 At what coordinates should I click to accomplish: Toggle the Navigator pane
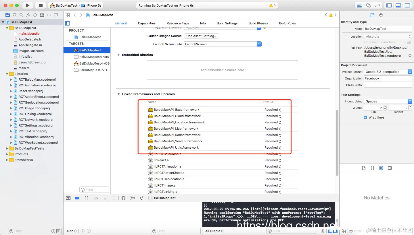coord(389,5)
